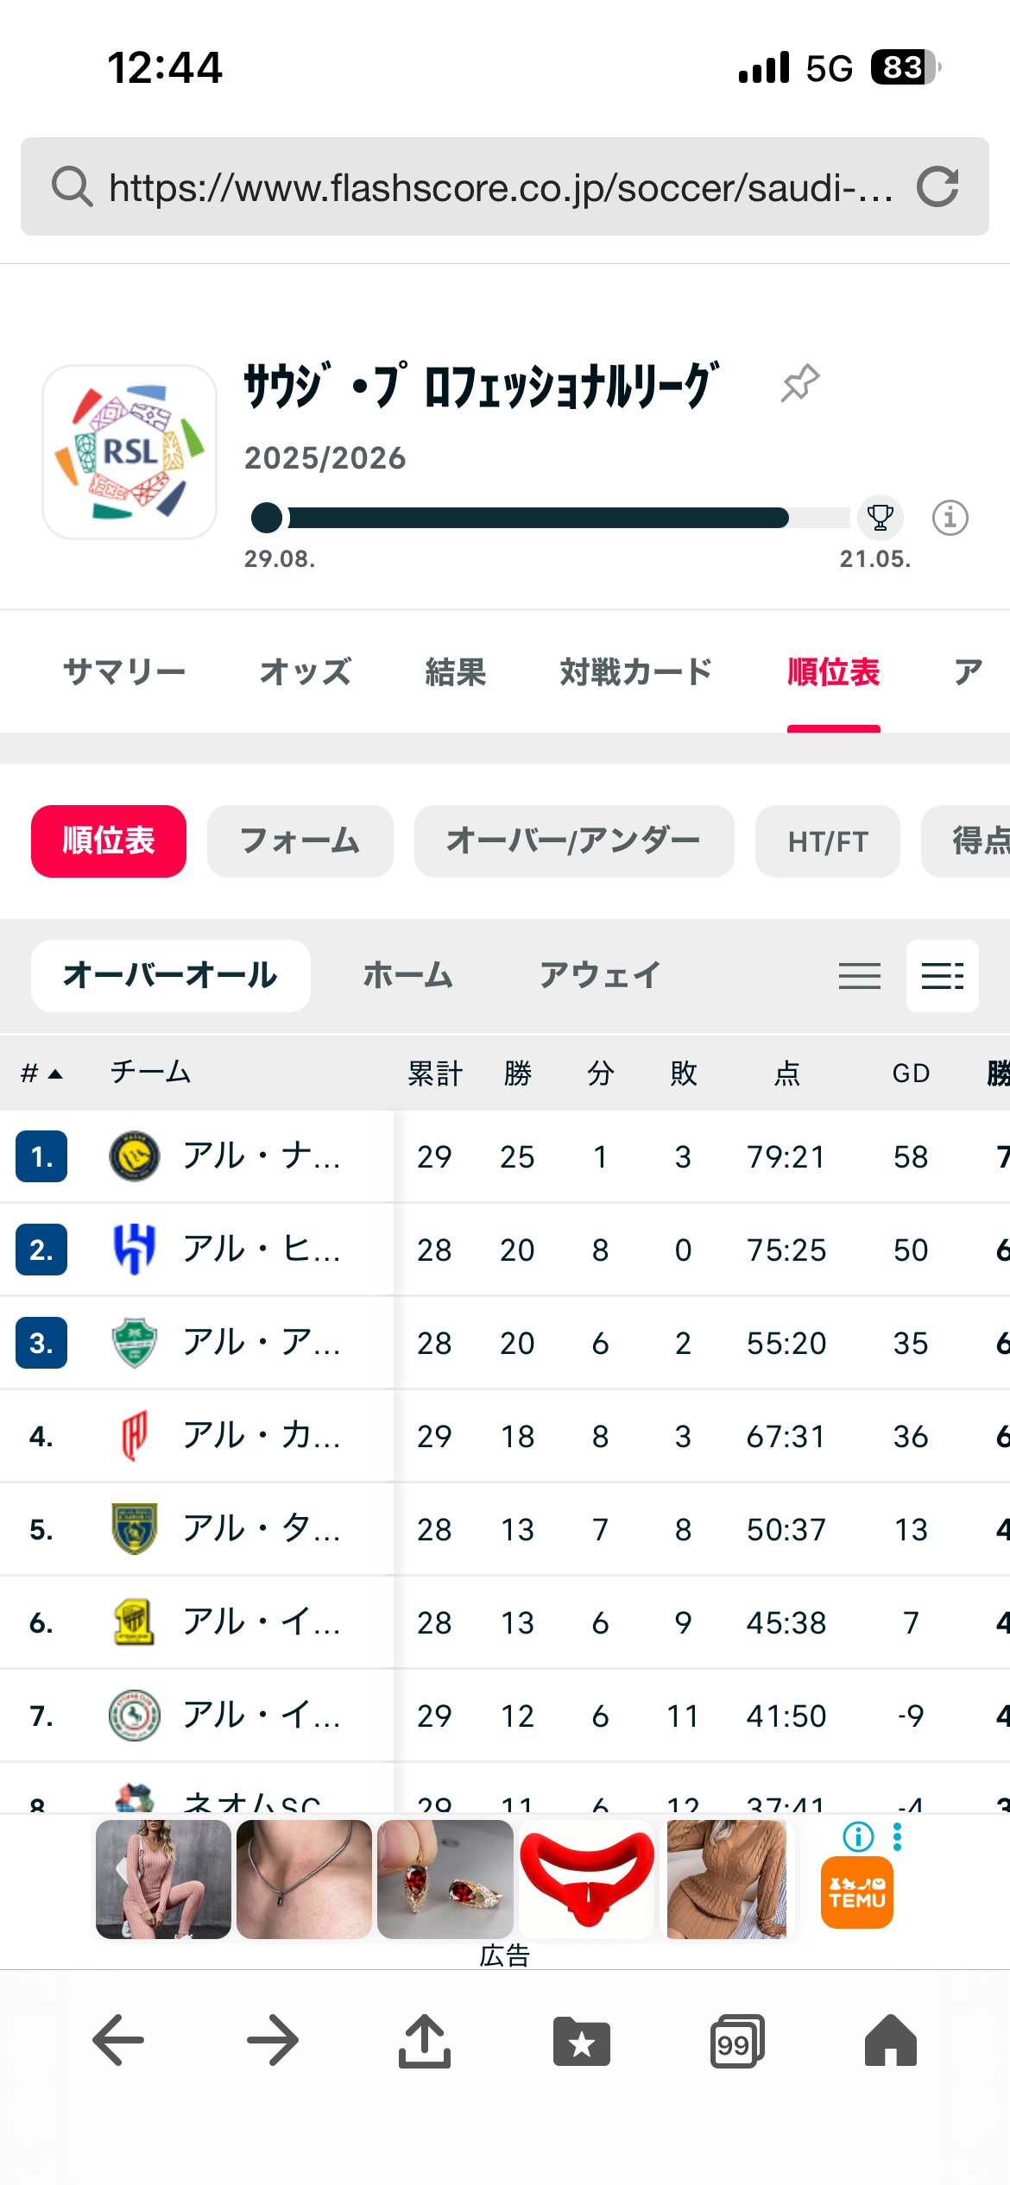Switch to compact table view icon
Viewport: 1010px width, 2185px height.
[860, 976]
